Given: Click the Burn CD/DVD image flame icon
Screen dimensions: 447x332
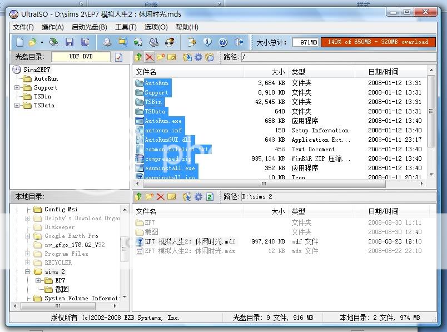Looking at the screenshot, I should tap(171, 42).
